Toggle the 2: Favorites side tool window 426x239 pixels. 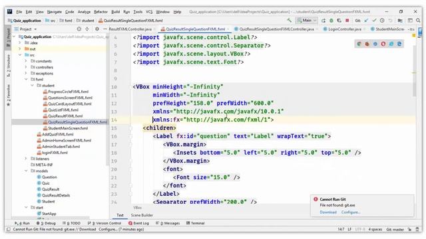click(9, 95)
